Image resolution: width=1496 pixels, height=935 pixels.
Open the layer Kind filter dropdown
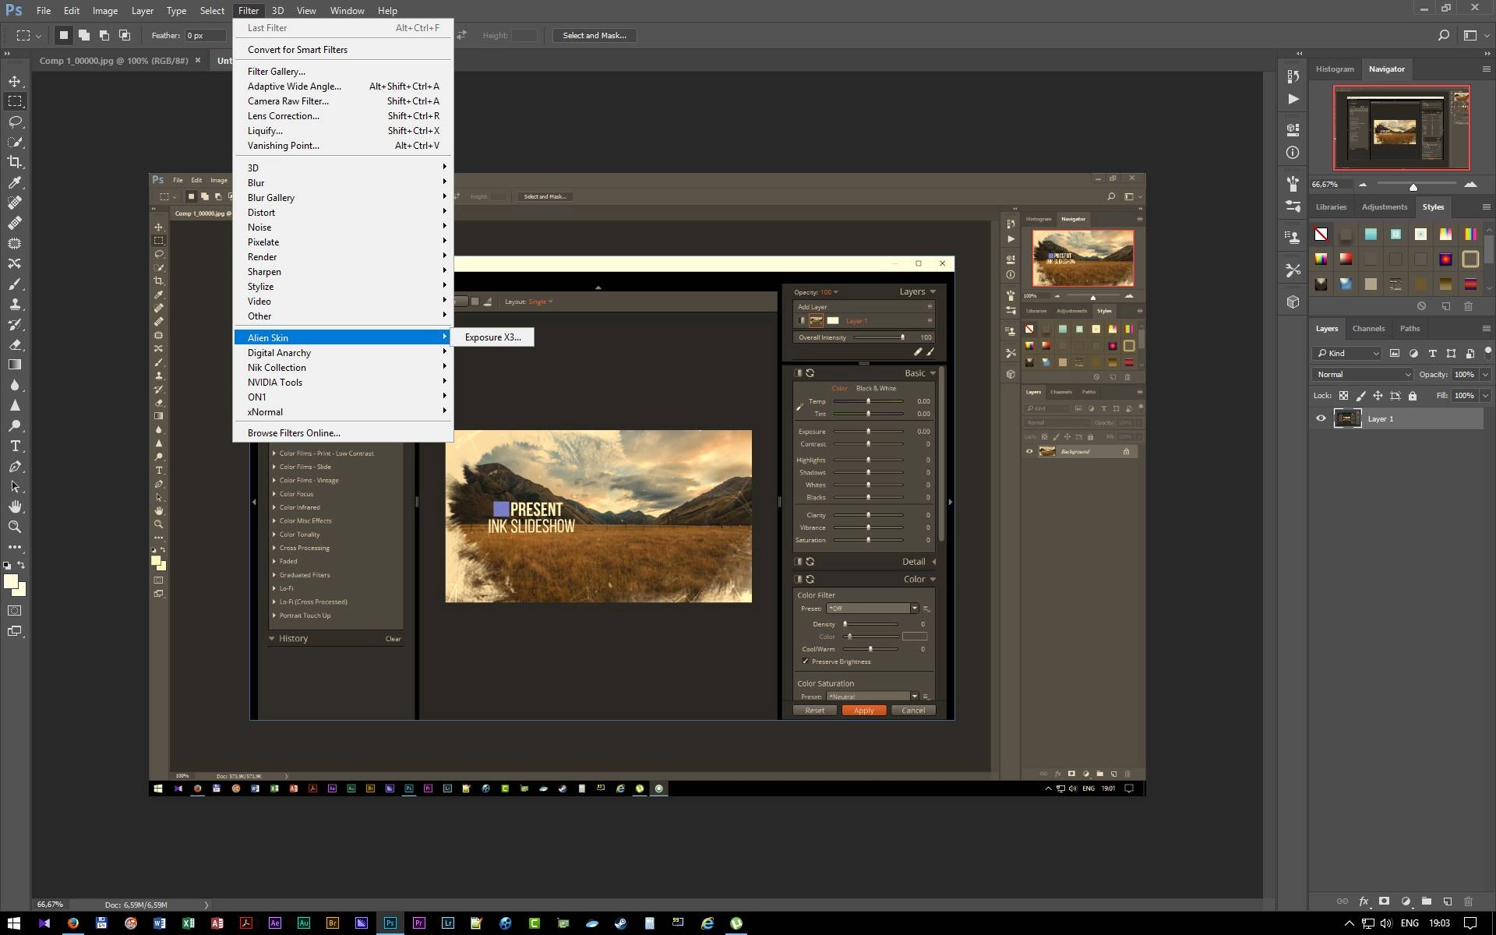(1347, 353)
